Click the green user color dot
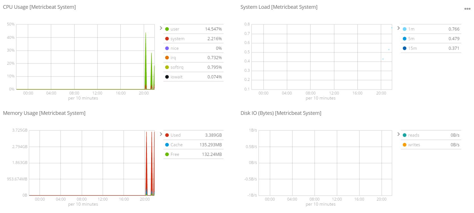The width and height of the screenshot is (474, 213). click(x=167, y=29)
